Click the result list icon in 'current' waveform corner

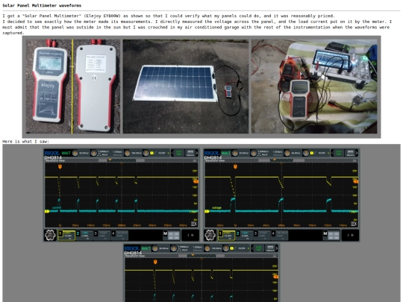tap(194, 224)
